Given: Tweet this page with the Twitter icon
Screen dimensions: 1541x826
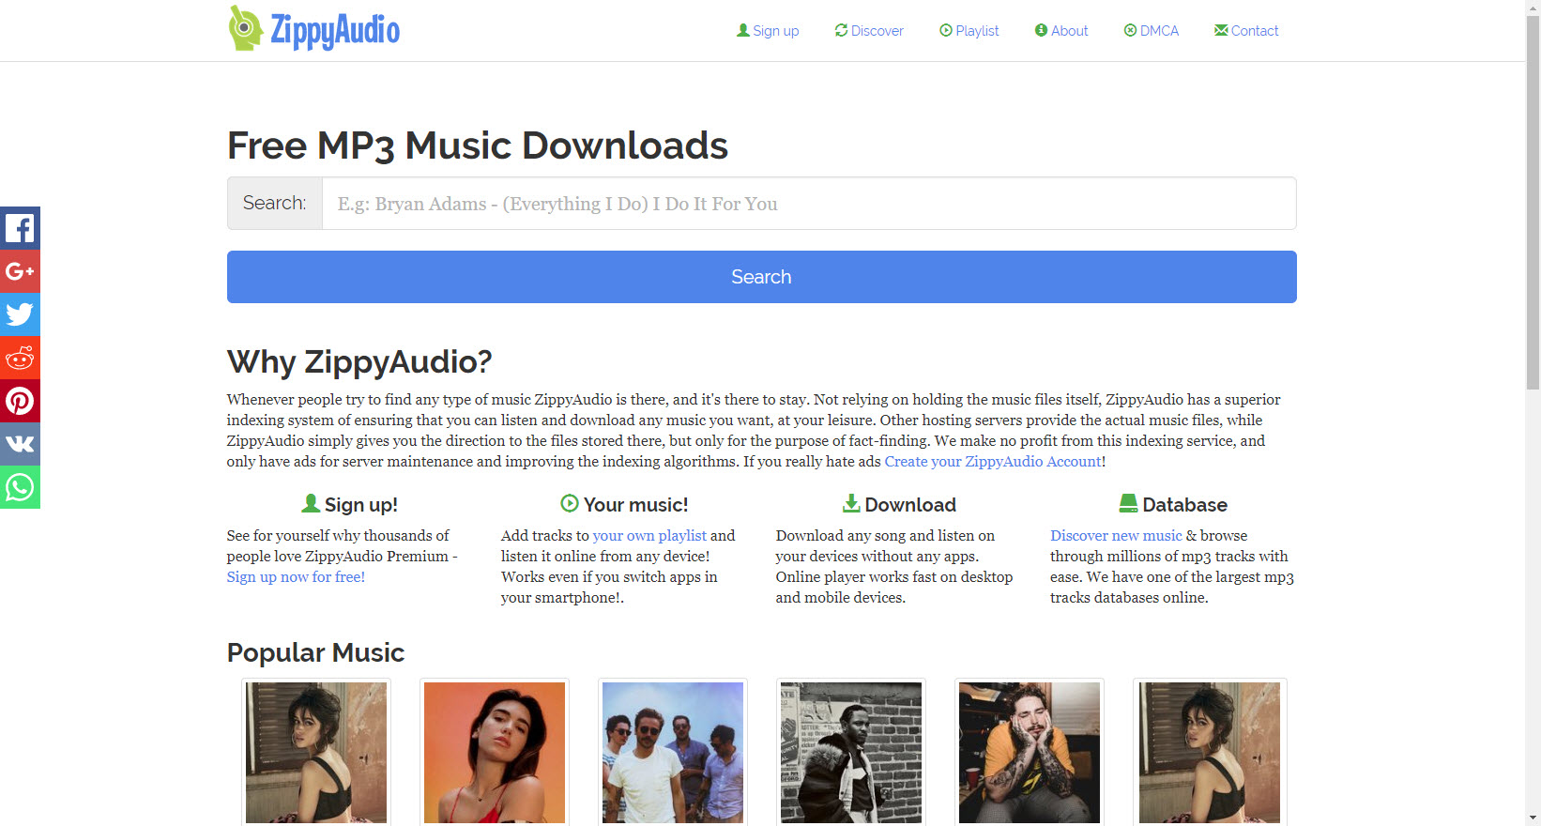Looking at the screenshot, I should tap(20, 314).
